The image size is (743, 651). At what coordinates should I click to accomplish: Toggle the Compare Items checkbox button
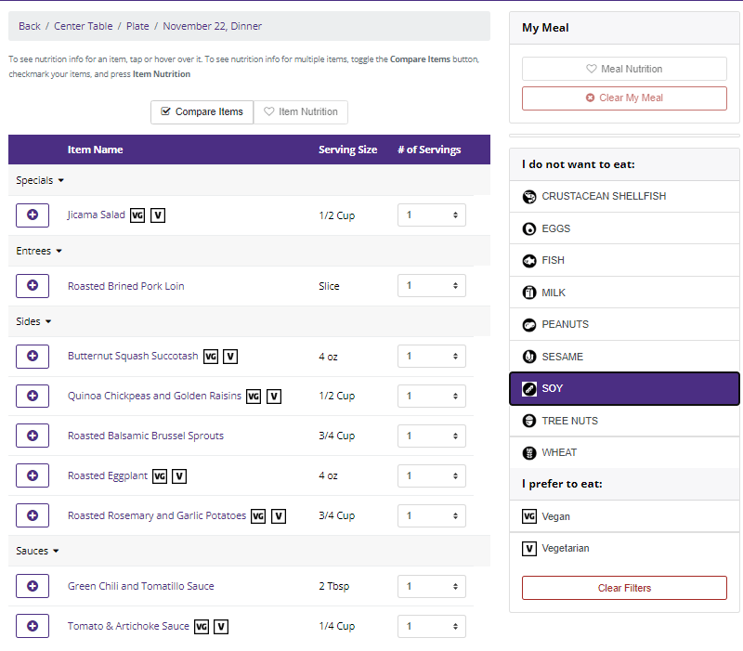point(202,111)
